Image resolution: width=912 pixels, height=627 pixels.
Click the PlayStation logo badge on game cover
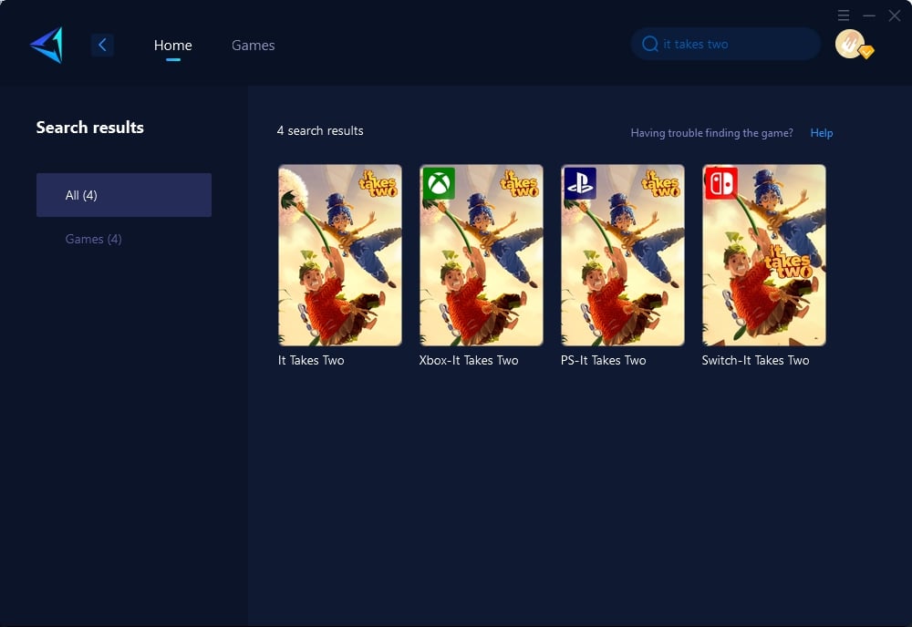coord(580,183)
